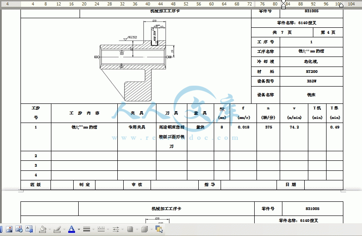Click the '审核' footer label
Viewport: 362px width, 236px height.
pos(137,185)
